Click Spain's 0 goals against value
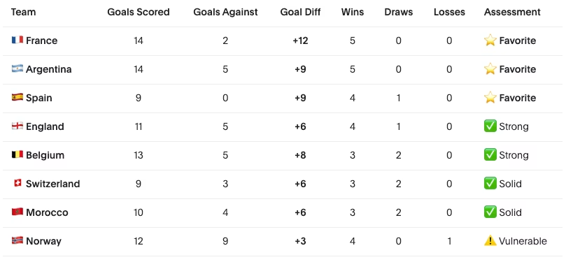 click(x=225, y=98)
